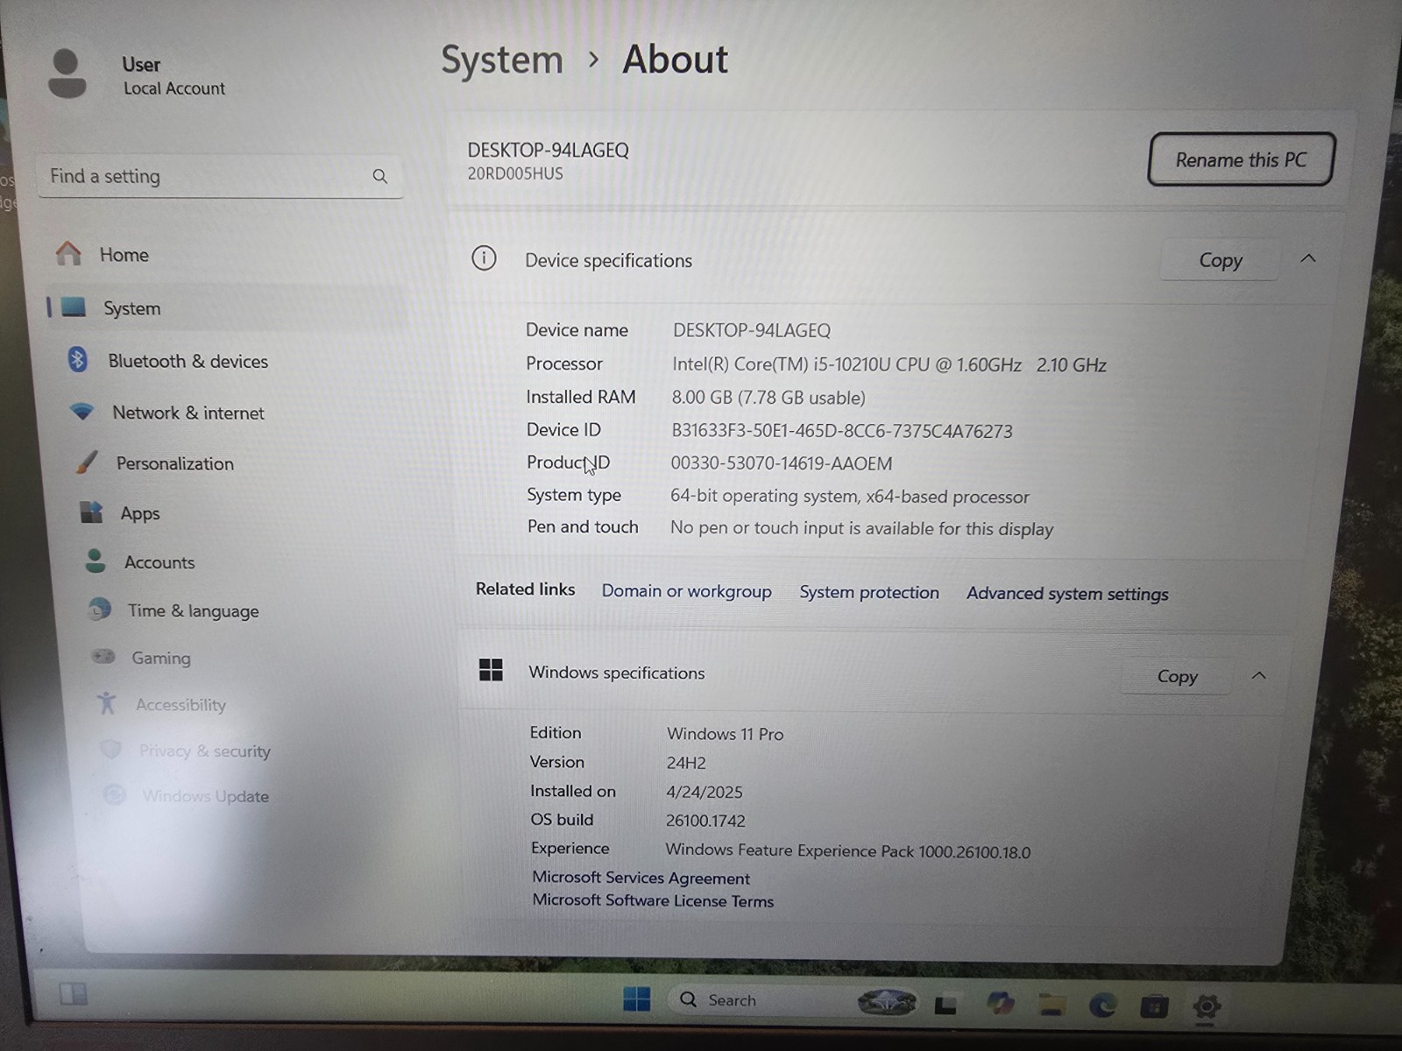This screenshot has height=1051, width=1402.
Task: Click the shield icon beside Privacy & security
Action: [110, 749]
